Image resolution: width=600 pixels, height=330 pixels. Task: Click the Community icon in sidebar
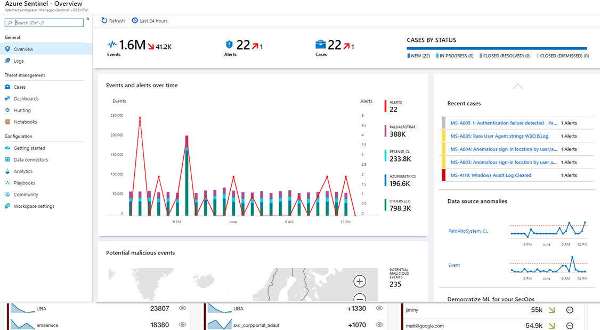tap(7, 194)
